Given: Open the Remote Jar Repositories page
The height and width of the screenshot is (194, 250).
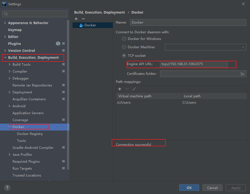Looking at the screenshot, I should (x=32, y=85).
